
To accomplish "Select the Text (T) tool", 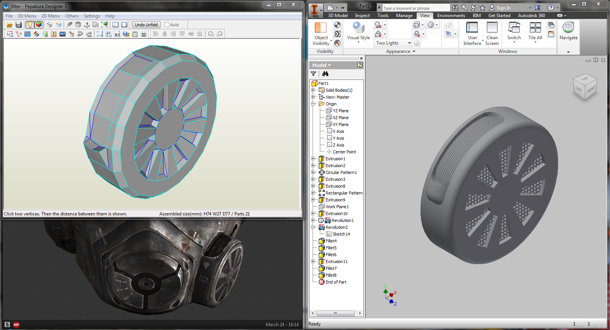I will [54, 34].
